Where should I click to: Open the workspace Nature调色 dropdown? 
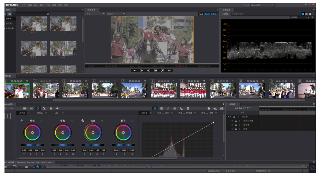click(x=262, y=5)
